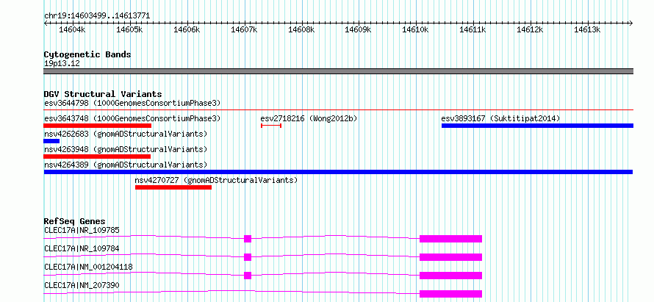
Task: Click the 14607k ruler tick label
Action: tap(244, 29)
